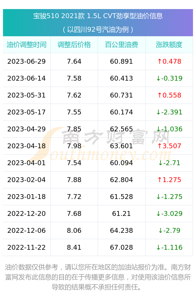The height and width of the screenshot is (295, 196).
Task: Click the red up arrow 0.478 value
Action: point(169,62)
